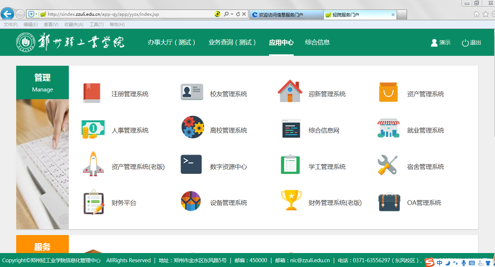Click the browser back arrow button
The width and height of the screenshot is (495, 267).
(7, 14)
